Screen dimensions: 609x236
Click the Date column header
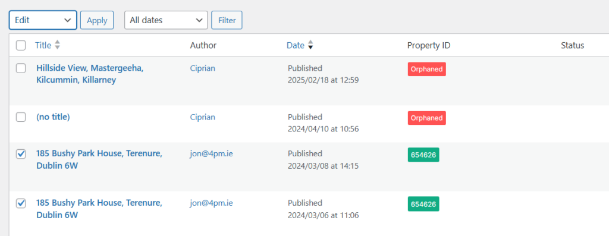coord(295,45)
